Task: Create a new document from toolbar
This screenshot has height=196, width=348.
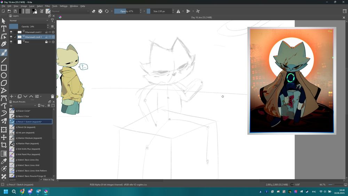Action: 3,11
